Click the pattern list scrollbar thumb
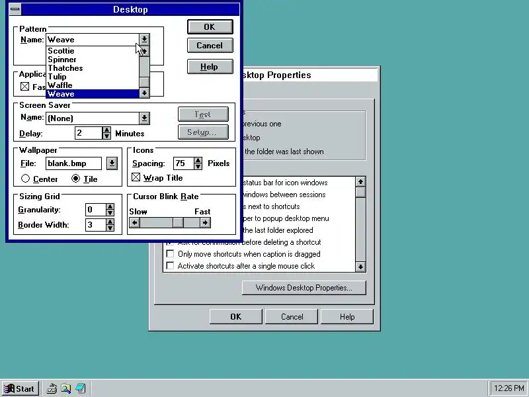529x397 pixels. pos(144,82)
